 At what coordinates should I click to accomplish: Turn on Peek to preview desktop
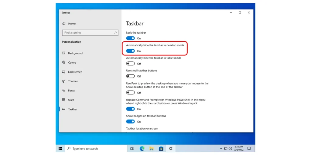coord(131,93)
